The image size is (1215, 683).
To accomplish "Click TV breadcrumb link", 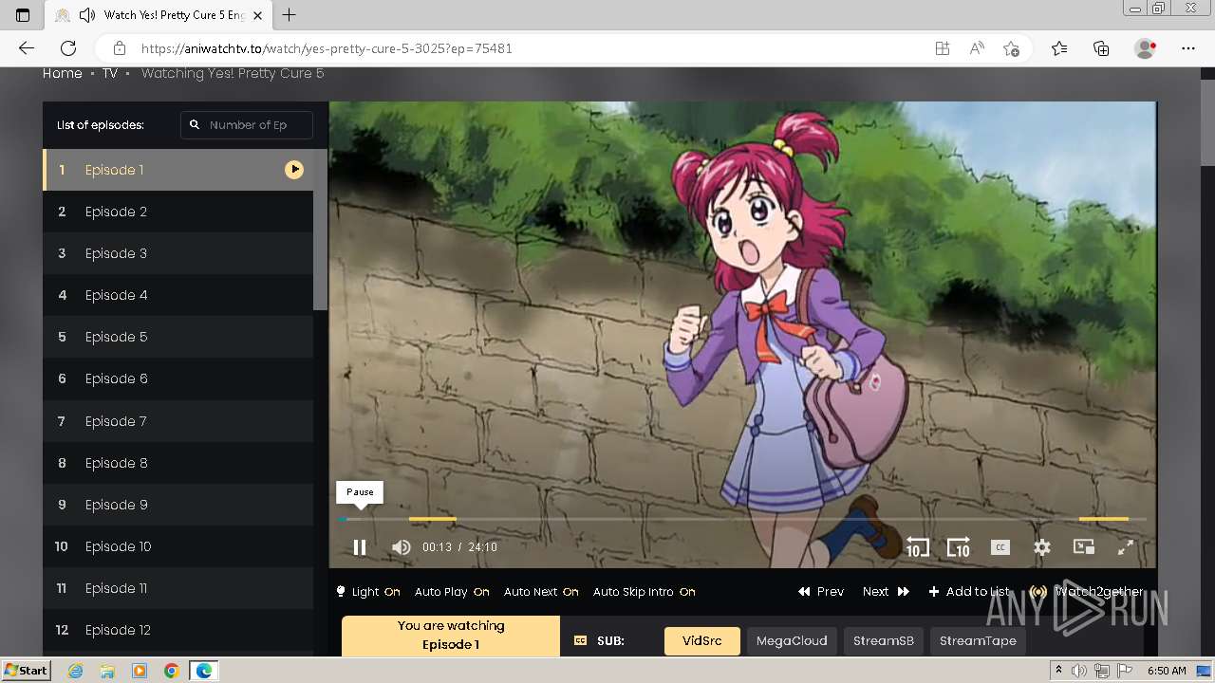I will pyautogui.click(x=110, y=73).
